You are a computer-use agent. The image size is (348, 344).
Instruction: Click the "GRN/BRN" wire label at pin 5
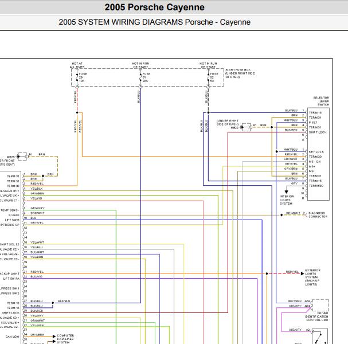click(x=37, y=194)
